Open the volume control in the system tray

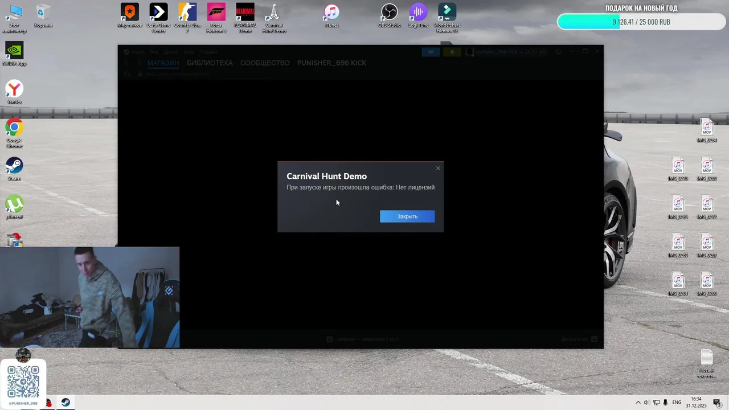tap(646, 403)
